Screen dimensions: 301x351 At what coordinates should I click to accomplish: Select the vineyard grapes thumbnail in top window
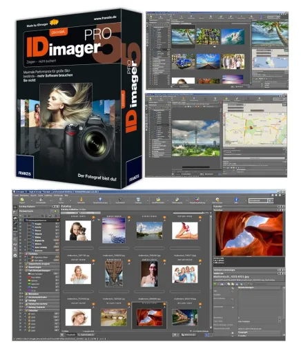tap(208, 37)
